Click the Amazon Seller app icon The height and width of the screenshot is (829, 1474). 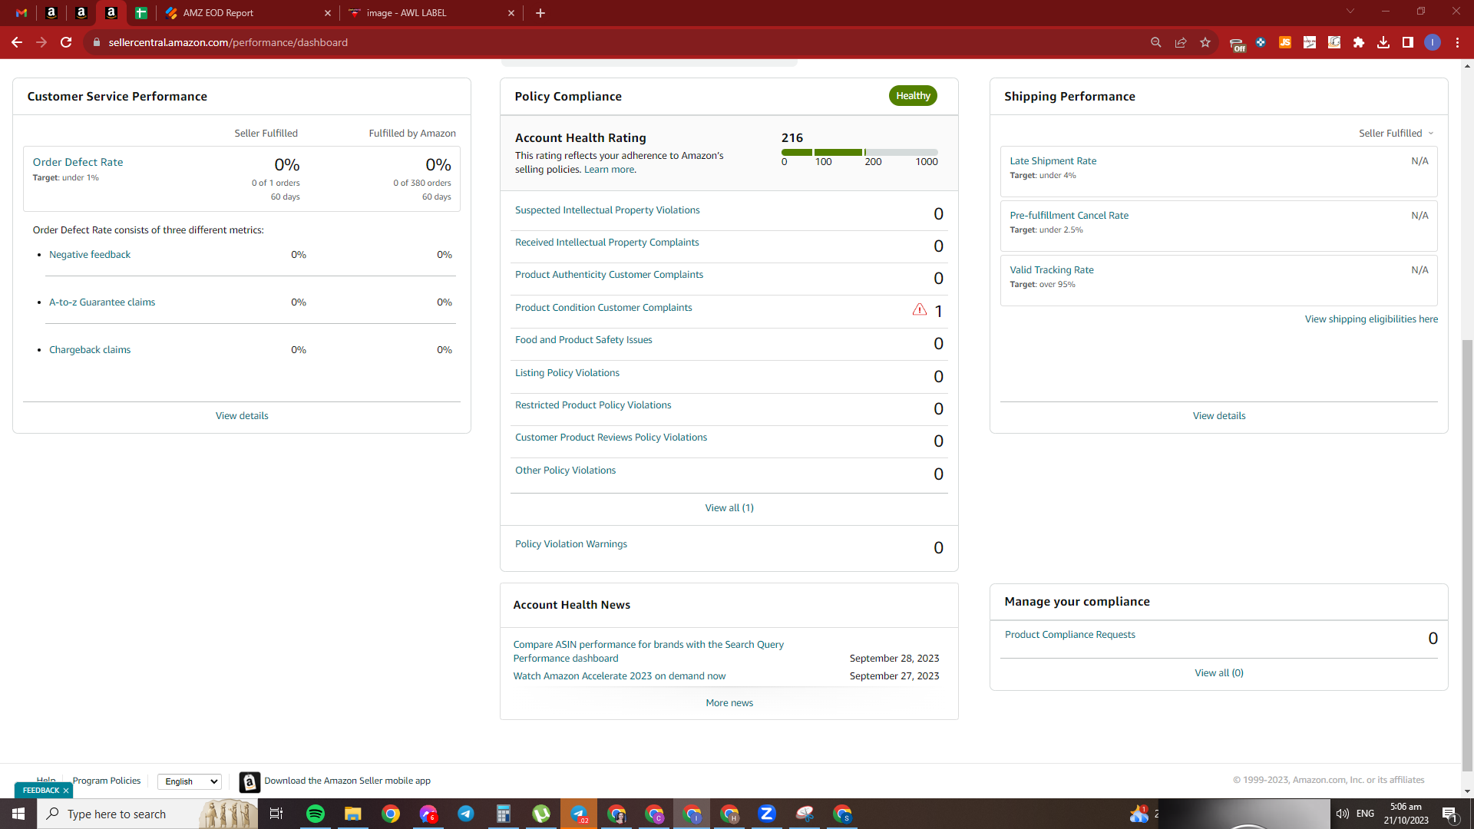250,781
